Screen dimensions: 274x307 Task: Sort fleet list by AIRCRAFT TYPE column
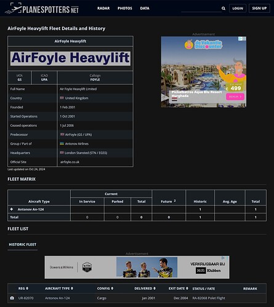[59, 289]
